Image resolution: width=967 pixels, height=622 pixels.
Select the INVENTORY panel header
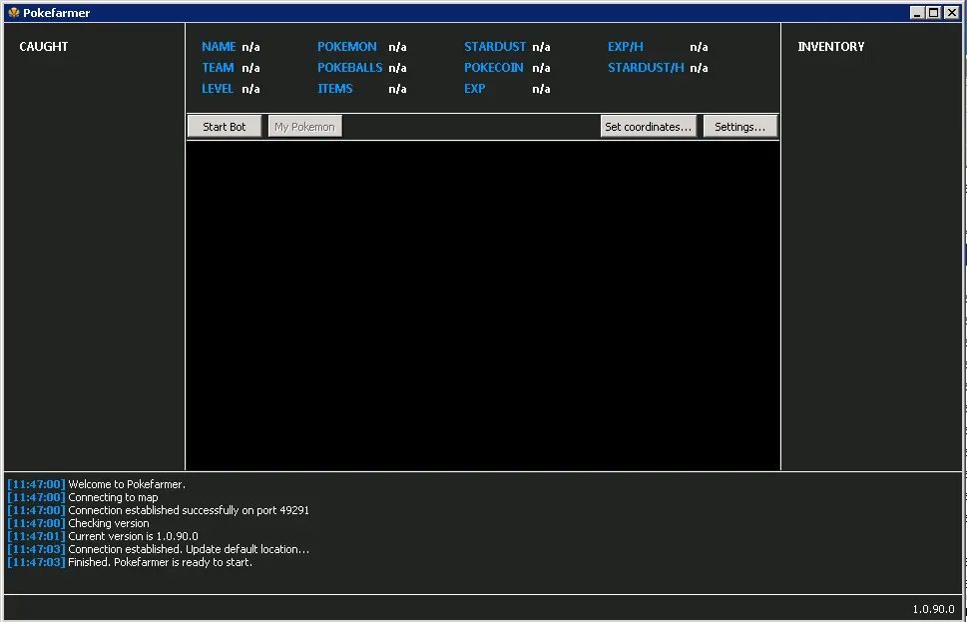pyautogui.click(x=830, y=47)
